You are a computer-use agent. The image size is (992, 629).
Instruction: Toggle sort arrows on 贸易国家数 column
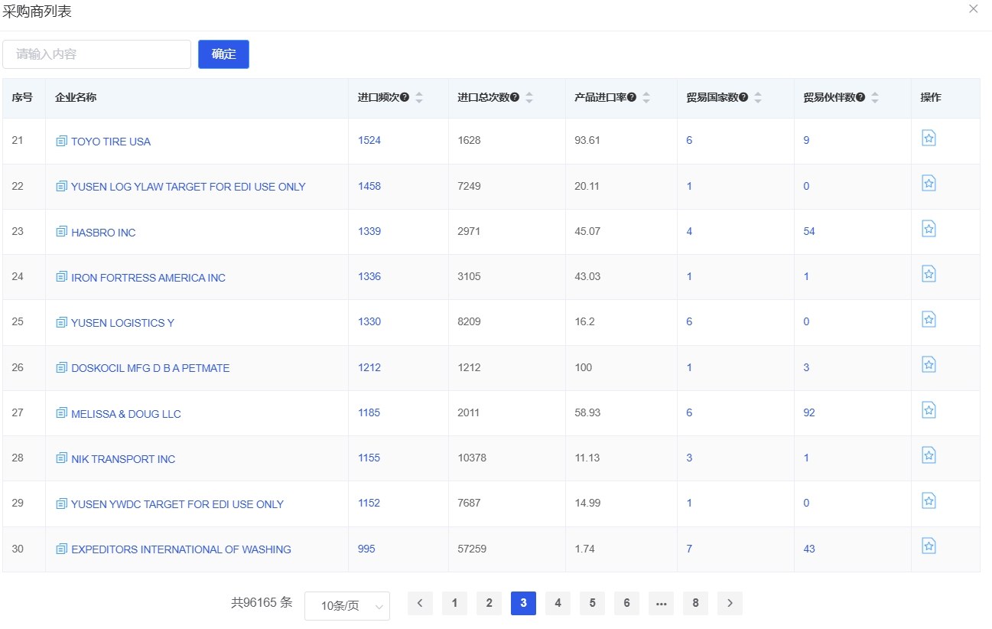(758, 98)
